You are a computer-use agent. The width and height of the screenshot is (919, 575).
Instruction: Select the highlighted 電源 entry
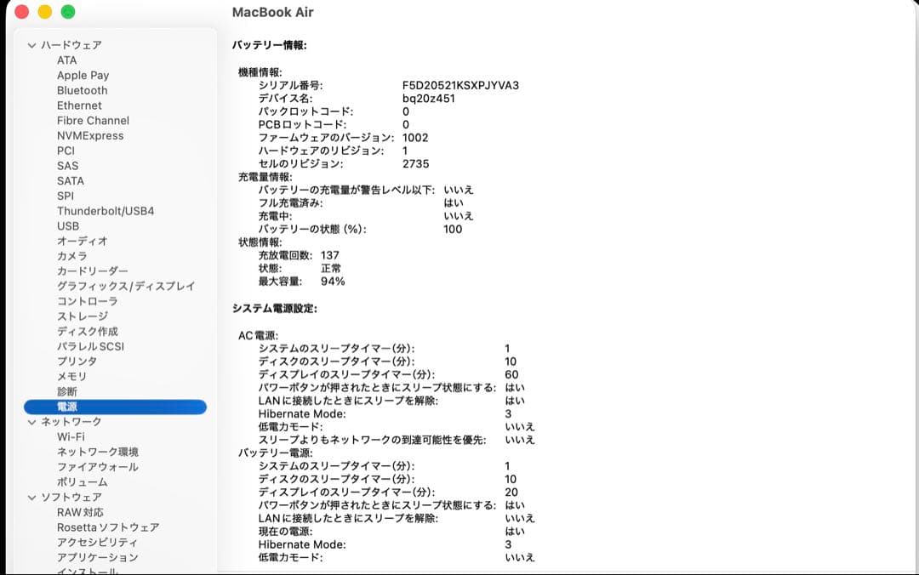115,407
